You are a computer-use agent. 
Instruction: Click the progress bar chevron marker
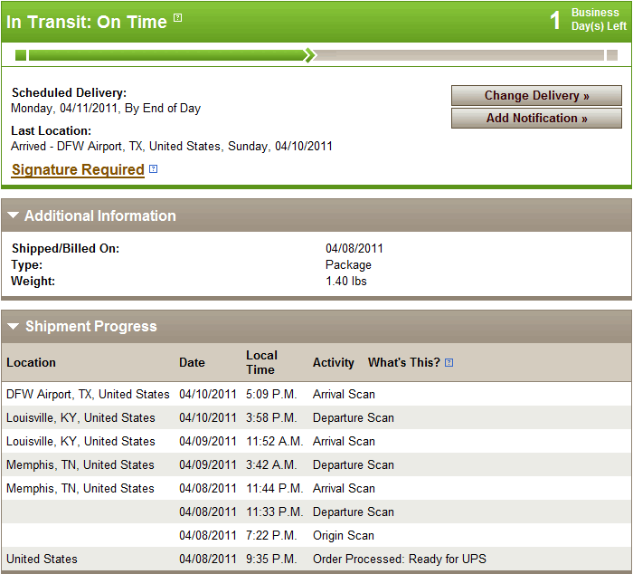coord(309,55)
